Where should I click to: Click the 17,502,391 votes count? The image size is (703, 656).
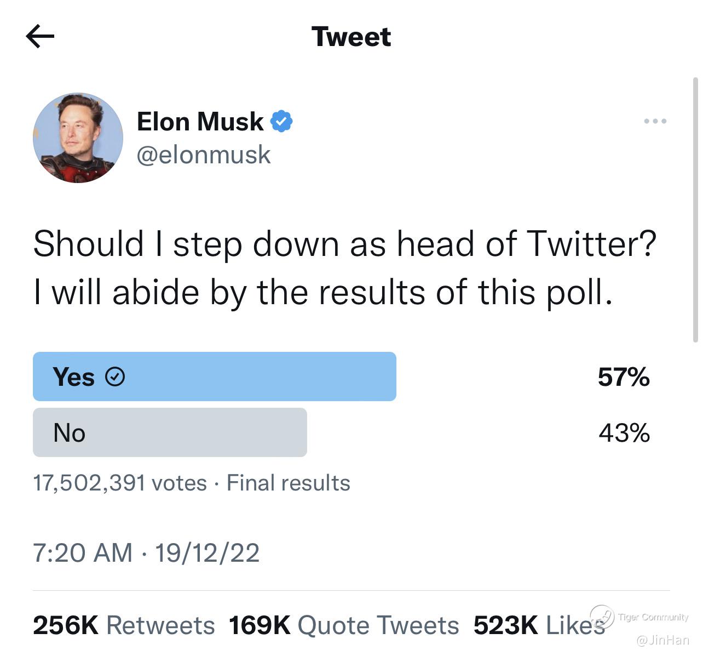click(x=120, y=483)
